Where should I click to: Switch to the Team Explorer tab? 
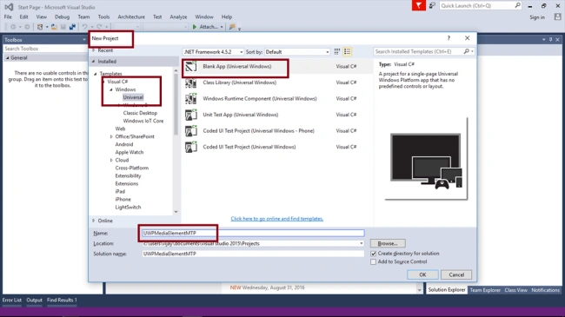point(485,290)
